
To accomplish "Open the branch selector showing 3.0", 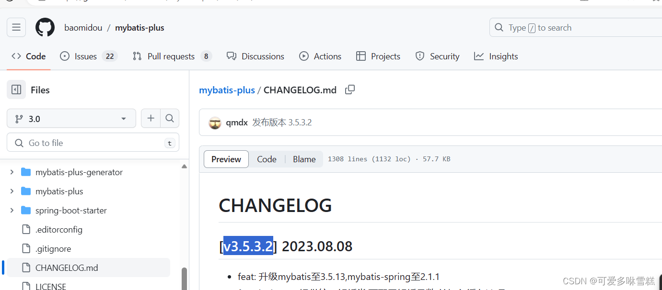I will (x=71, y=118).
